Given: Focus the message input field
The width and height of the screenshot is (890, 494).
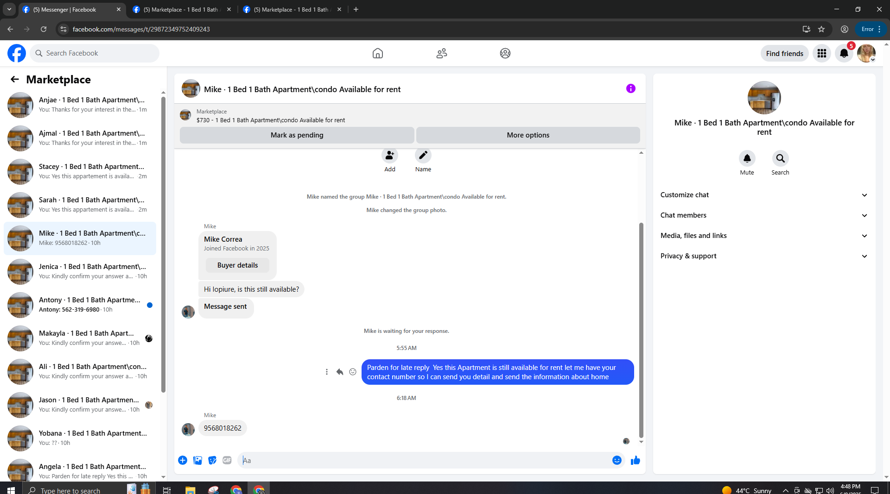Looking at the screenshot, I should click(426, 460).
